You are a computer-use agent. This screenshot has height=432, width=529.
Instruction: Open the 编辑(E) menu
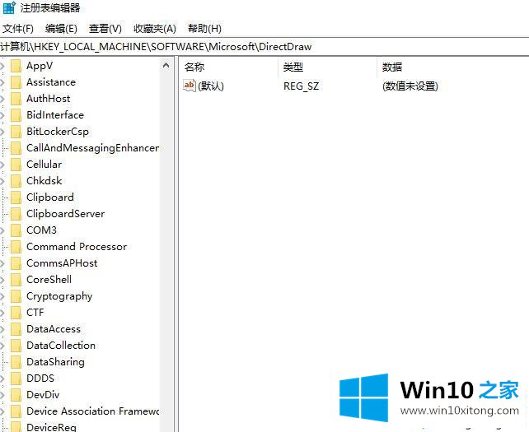click(x=61, y=29)
